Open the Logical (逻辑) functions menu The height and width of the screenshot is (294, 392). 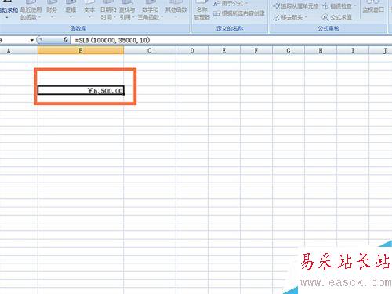pos(71,10)
